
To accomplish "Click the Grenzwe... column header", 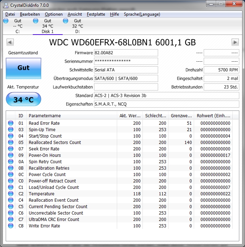I will (181, 115).
